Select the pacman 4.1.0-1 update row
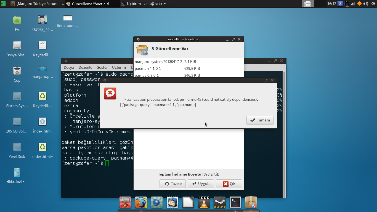This screenshot has width=377, height=212. (x=189, y=68)
